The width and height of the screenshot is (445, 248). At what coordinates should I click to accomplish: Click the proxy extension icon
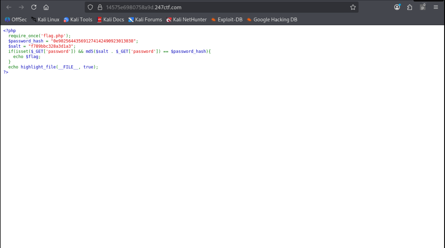point(423,7)
